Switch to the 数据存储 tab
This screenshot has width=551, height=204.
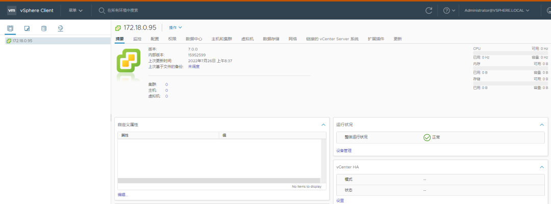pyautogui.click(x=271, y=39)
